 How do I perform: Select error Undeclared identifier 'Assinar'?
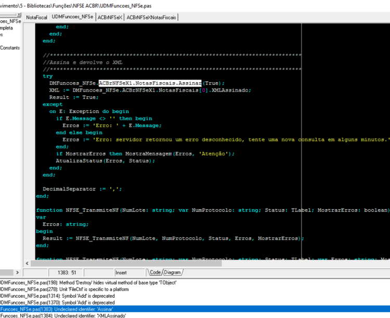(195, 309)
